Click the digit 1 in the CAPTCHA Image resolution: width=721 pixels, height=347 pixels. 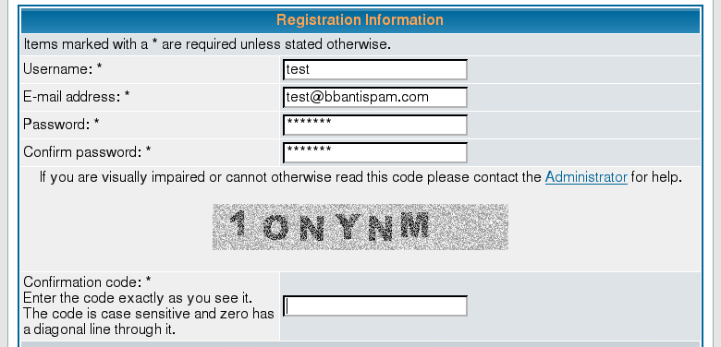239,222
